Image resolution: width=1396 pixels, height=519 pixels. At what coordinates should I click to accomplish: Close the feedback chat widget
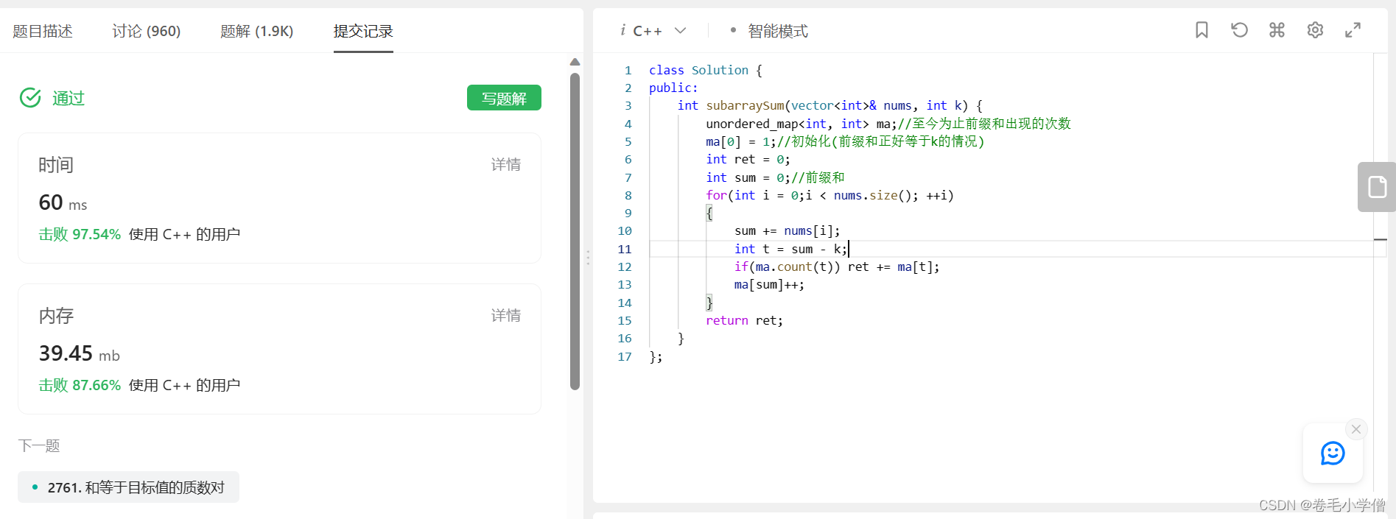tap(1356, 429)
